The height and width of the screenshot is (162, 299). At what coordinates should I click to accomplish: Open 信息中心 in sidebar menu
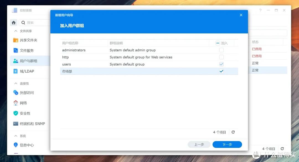point(27,145)
